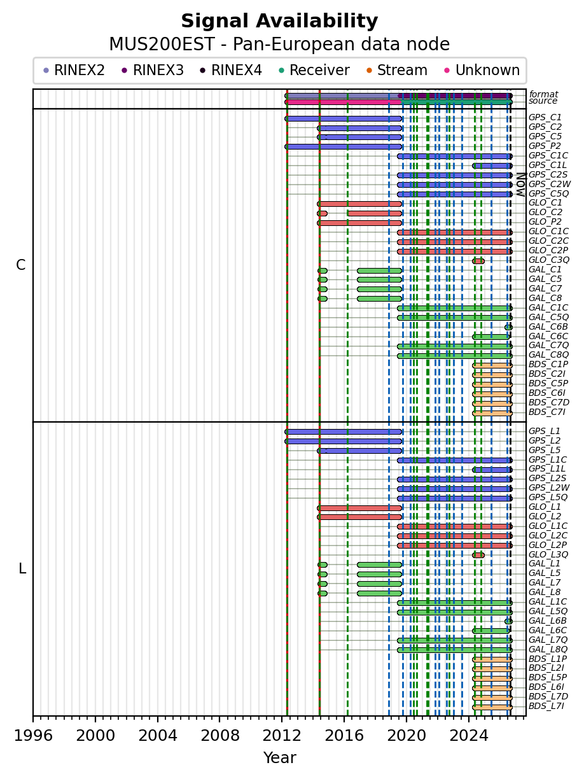Click the BDS_L7I row label

pyautogui.click(x=546, y=706)
